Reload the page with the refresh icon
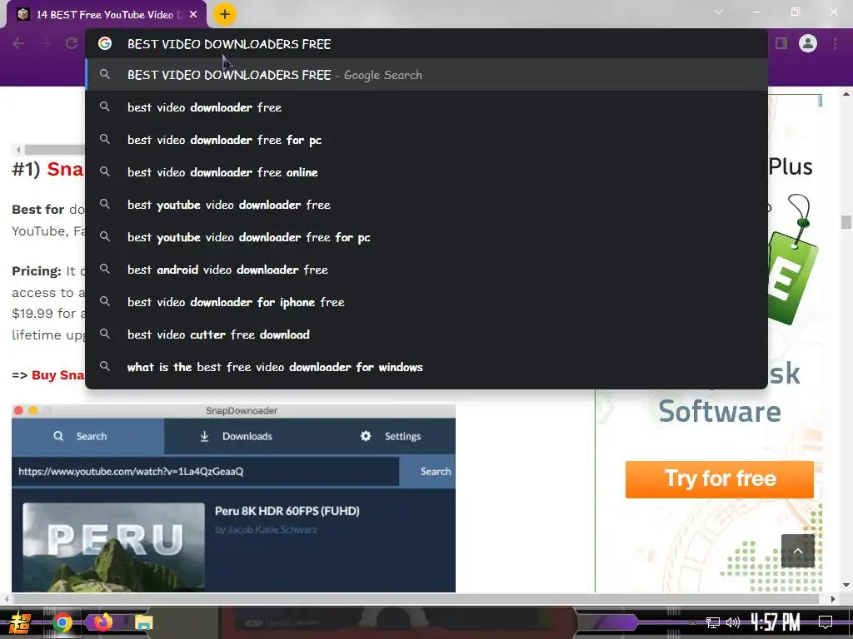 click(72, 43)
